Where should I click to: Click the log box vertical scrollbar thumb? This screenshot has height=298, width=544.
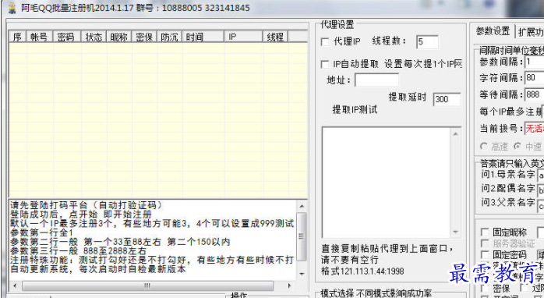tap(302, 236)
